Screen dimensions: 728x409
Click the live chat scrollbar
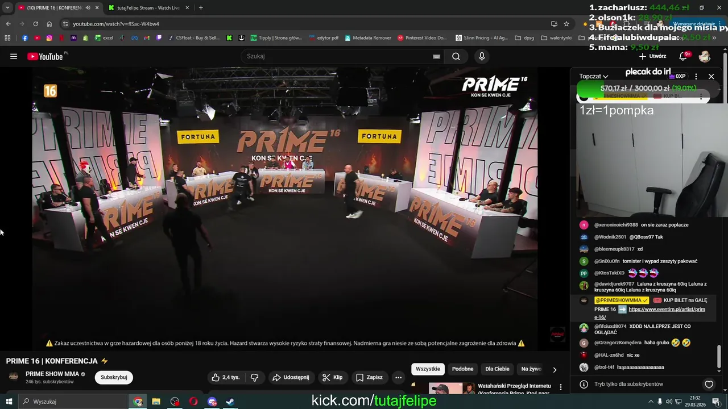point(719,357)
